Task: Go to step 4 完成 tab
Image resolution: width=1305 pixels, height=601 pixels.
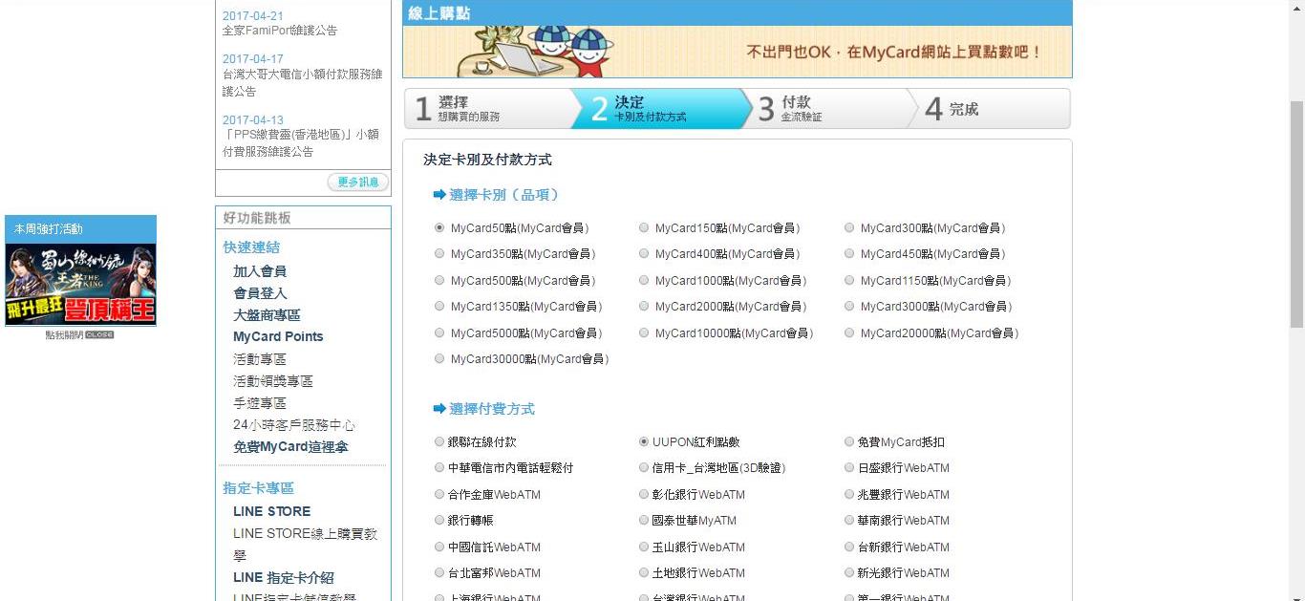Action: pos(989,109)
